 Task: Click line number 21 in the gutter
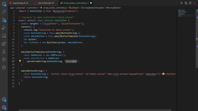13,74
